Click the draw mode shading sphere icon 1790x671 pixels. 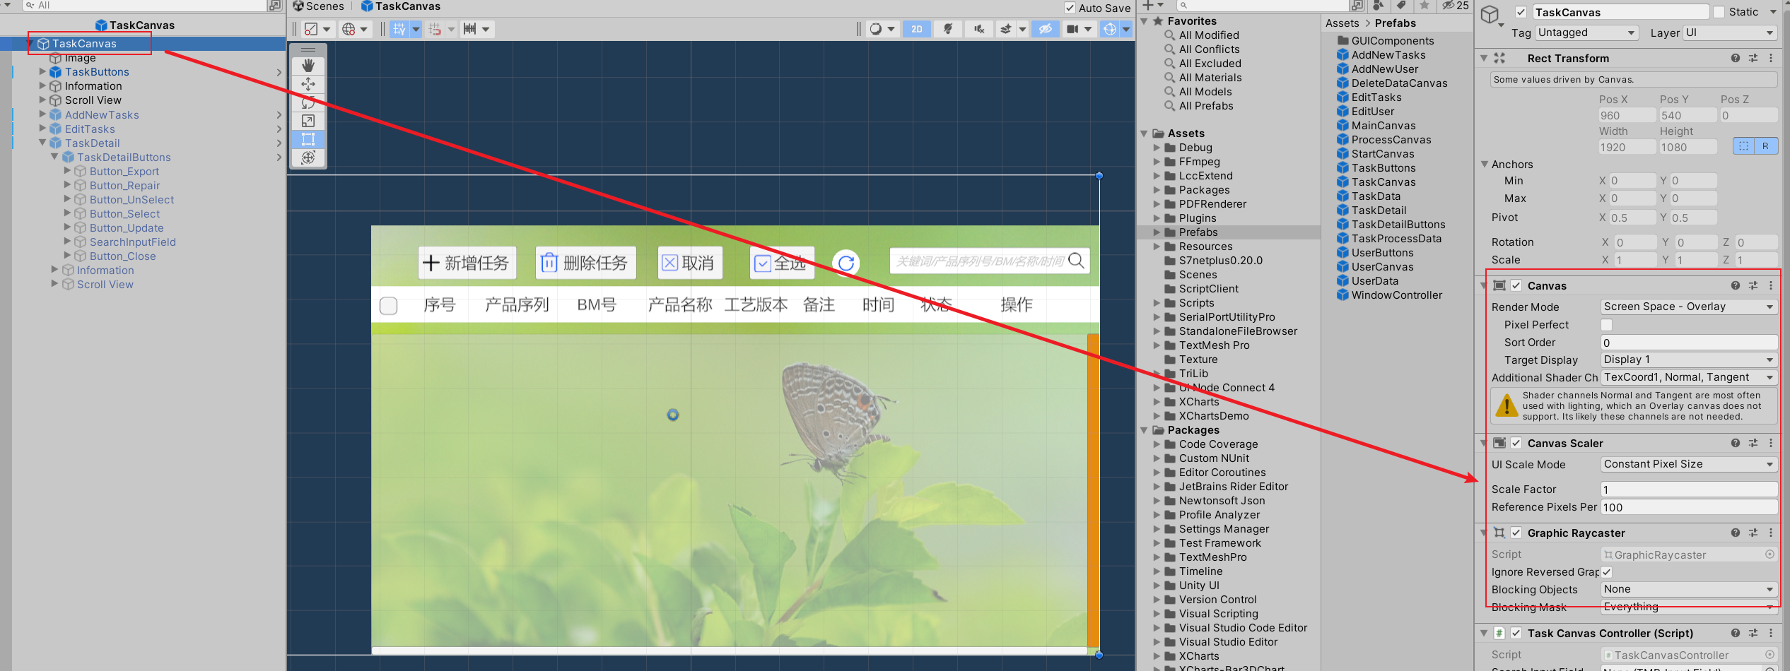876,29
